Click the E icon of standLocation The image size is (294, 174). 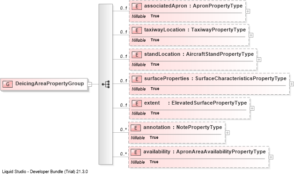pyautogui.click(x=137, y=55)
